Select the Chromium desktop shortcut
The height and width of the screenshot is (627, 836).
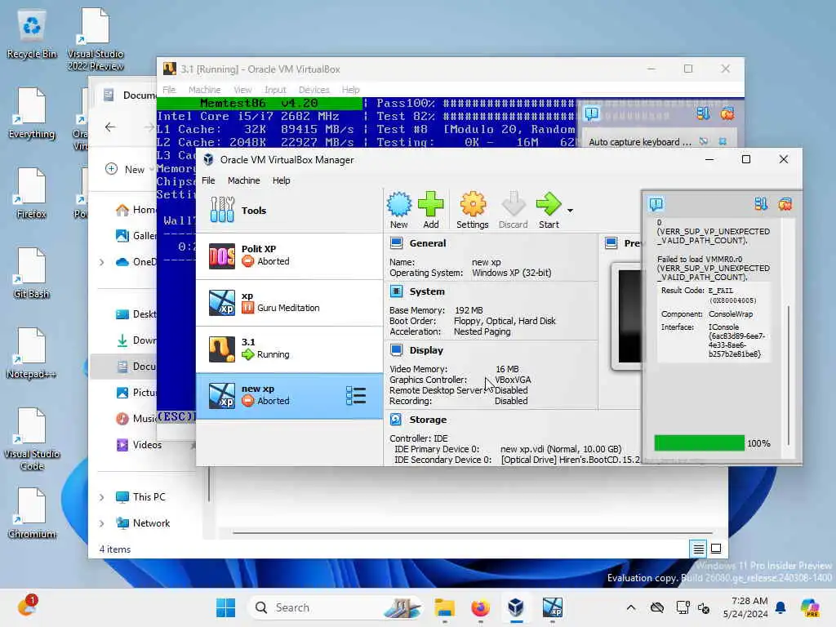[32, 514]
